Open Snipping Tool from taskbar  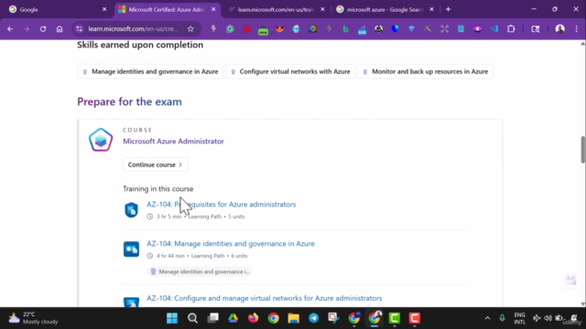(333, 318)
